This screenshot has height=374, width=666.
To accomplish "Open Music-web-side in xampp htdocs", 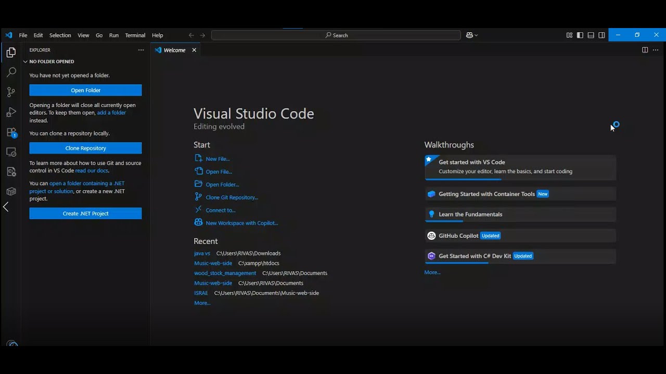I will pos(213,263).
